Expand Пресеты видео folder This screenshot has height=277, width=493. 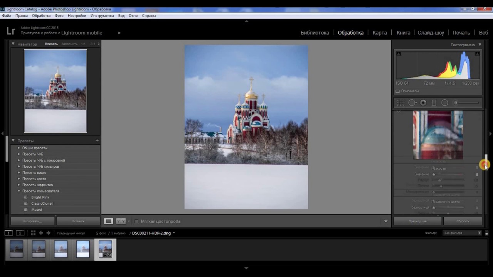tap(19, 173)
